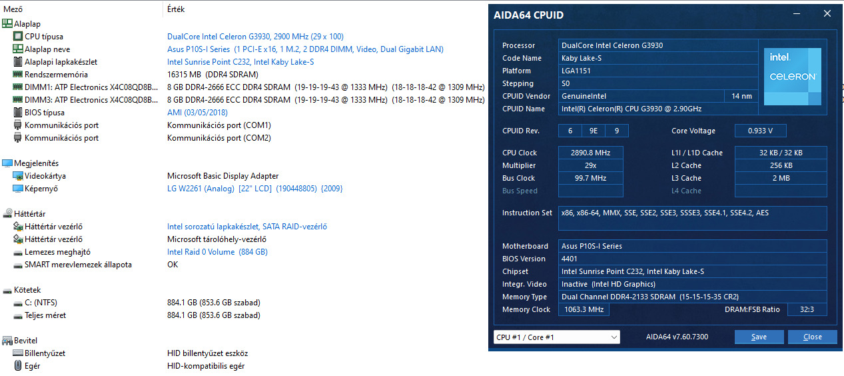Click the CPU típusa row icon
The image size is (844, 376).
18,37
